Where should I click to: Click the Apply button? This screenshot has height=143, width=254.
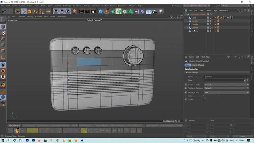pos(242,136)
